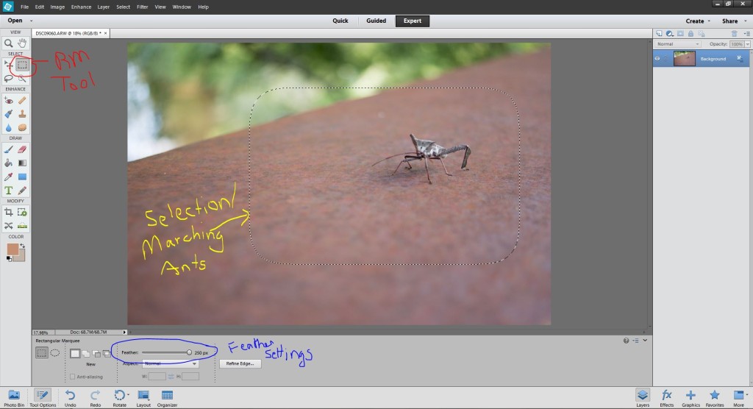The width and height of the screenshot is (753, 409).
Task: Enable the Anti-aliasing checkbox
Action: click(x=71, y=377)
